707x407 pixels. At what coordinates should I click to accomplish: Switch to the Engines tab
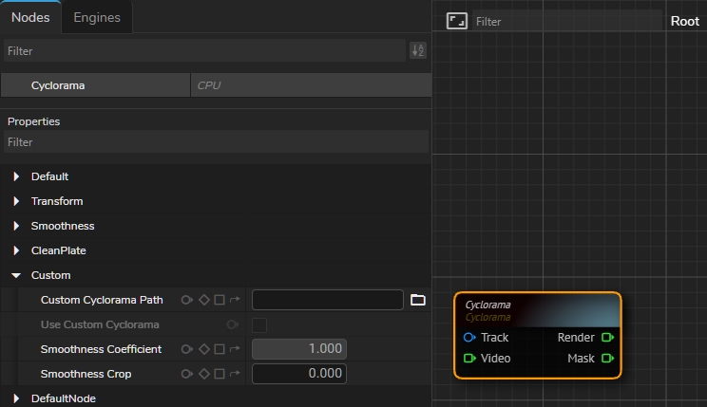97,17
